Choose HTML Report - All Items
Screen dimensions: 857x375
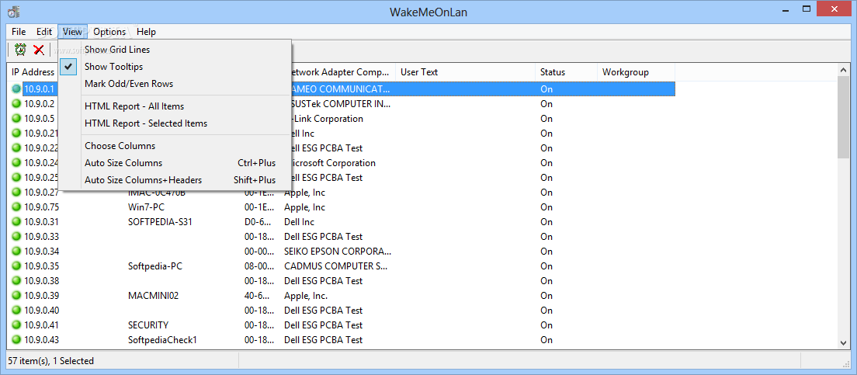134,106
